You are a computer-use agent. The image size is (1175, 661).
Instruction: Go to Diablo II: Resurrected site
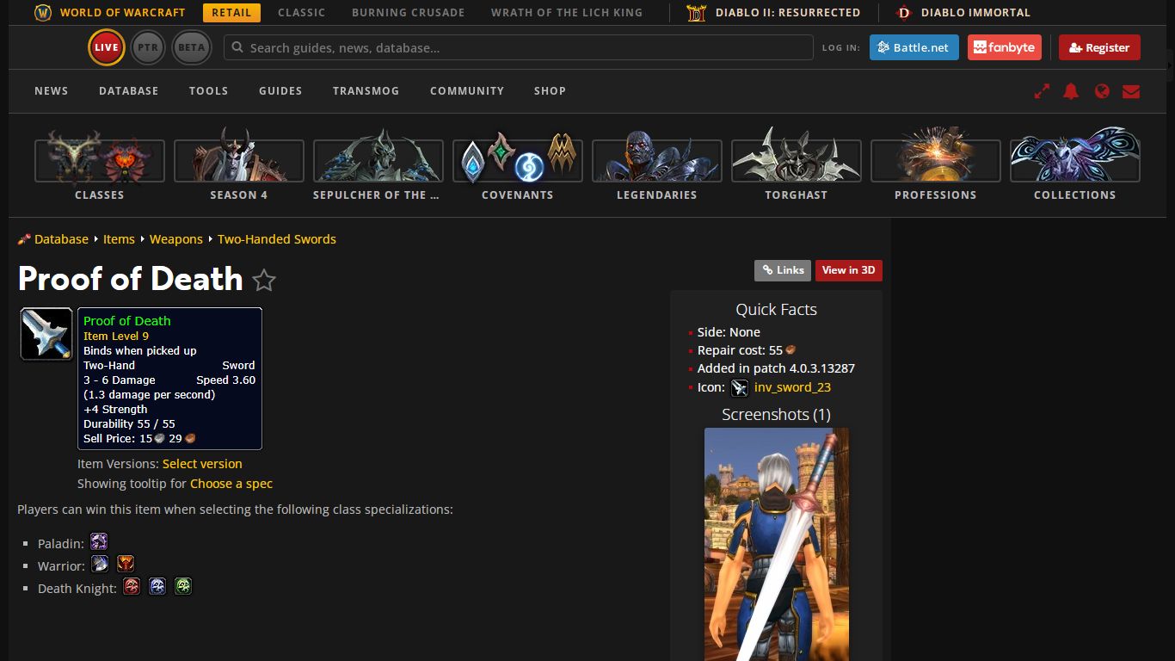click(788, 12)
